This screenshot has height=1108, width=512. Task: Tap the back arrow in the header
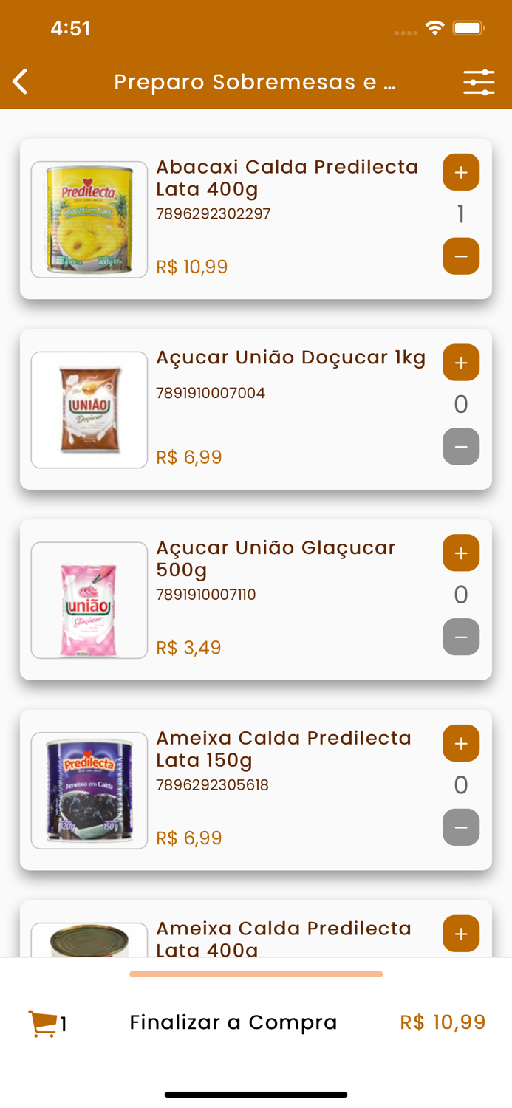19,81
